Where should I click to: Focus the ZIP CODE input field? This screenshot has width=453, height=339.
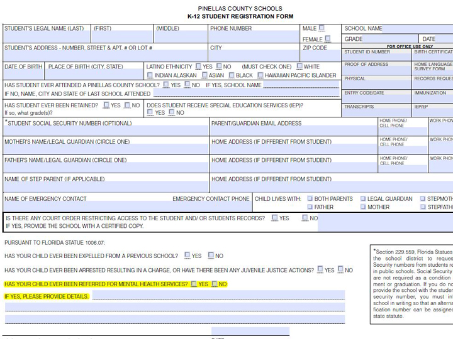coord(321,56)
